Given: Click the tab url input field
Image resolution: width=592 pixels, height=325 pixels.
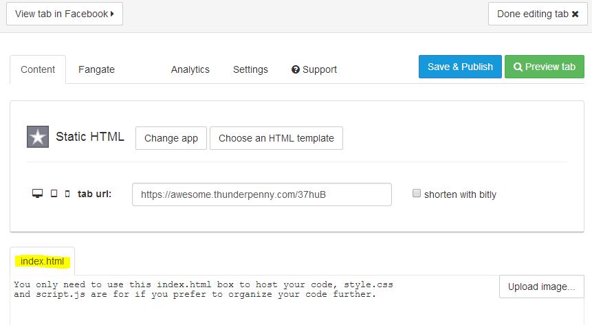Looking at the screenshot, I should coord(262,194).
